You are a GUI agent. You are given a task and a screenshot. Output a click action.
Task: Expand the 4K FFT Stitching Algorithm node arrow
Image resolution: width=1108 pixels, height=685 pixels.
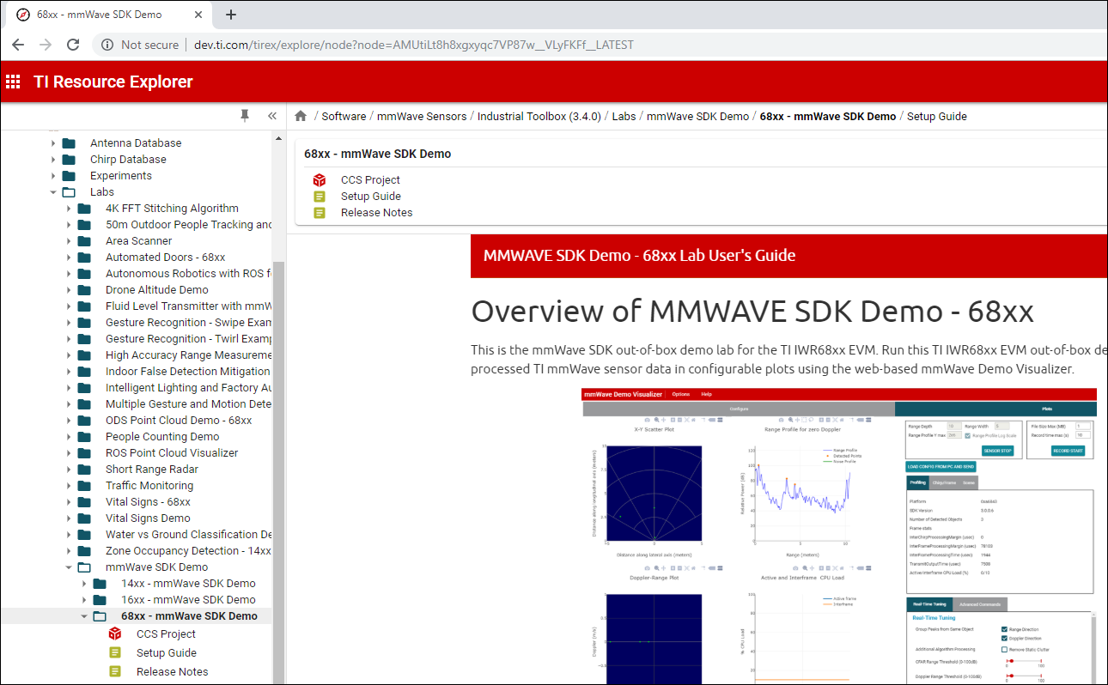pyautogui.click(x=69, y=209)
